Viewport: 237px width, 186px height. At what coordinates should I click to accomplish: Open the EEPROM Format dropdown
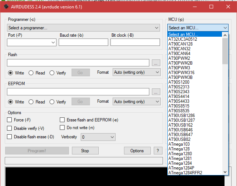click(x=136, y=102)
